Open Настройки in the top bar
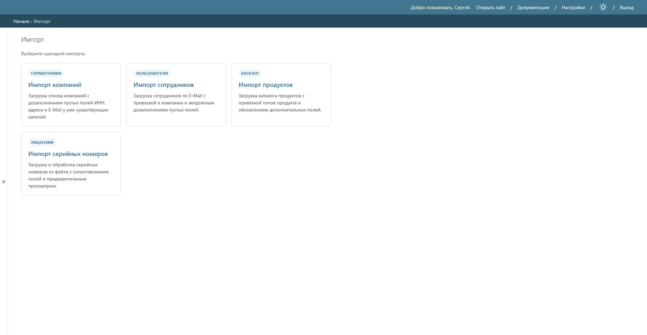This screenshot has width=647, height=335. click(x=573, y=8)
